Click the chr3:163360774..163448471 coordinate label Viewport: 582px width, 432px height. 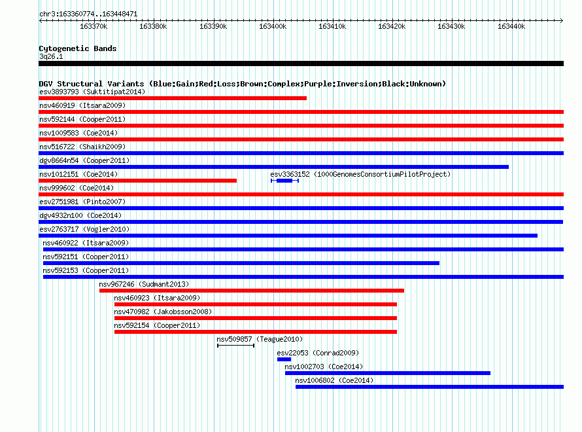(88, 14)
